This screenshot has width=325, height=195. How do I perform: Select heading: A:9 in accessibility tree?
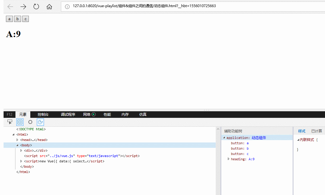(243, 159)
